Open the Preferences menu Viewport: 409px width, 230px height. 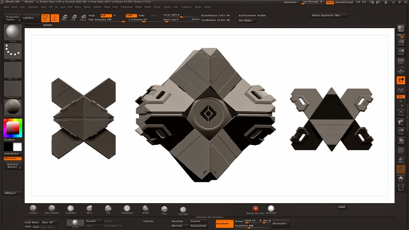coord(127,7)
